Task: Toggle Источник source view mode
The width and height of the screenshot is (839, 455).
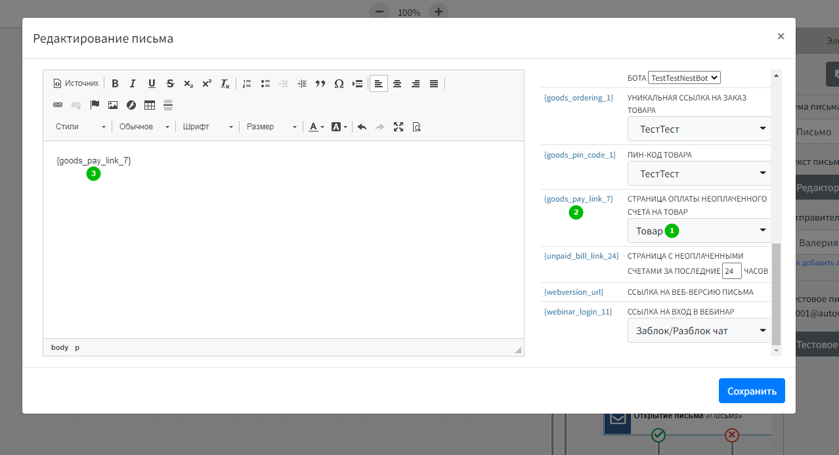Action: (76, 83)
